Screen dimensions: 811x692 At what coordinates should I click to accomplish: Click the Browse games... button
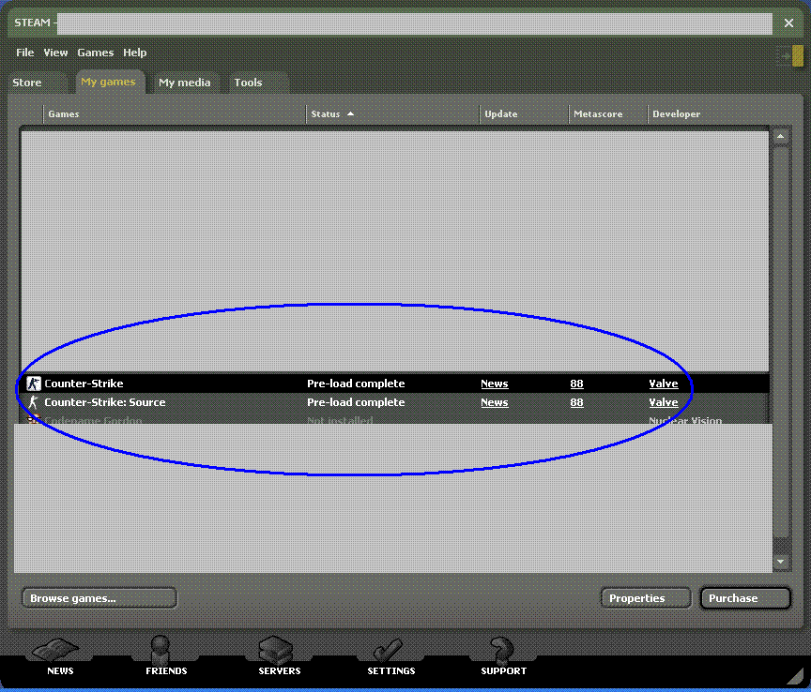99,598
